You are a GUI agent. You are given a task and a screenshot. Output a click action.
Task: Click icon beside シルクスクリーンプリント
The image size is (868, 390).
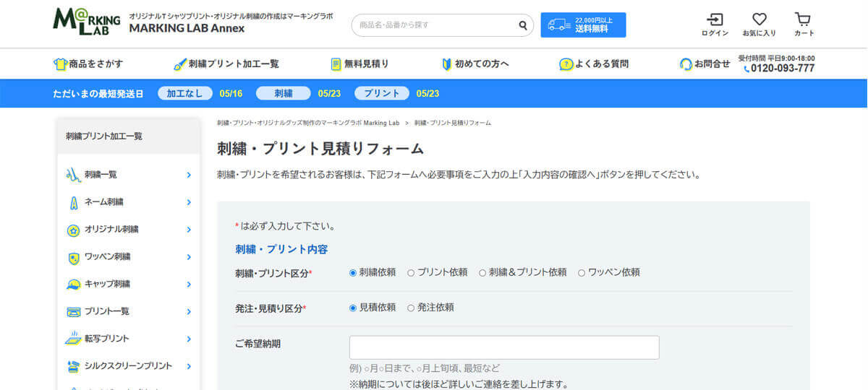73,366
